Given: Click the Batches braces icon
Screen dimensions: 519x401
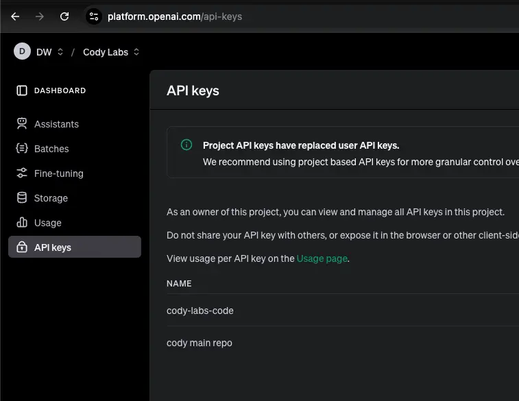Looking at the screenshot, I should [x=22, y=148].
